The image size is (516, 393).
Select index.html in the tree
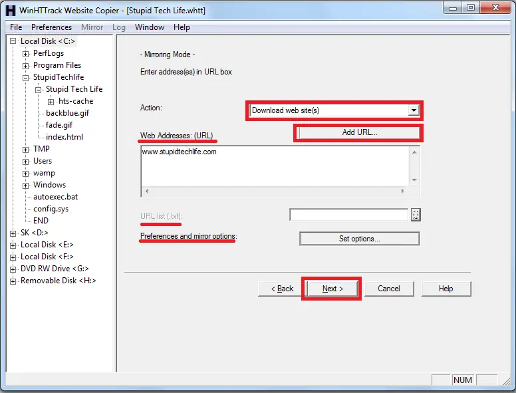(64, 137)
